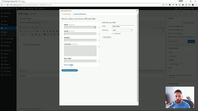The width and height of the screenshot is (198, 111).
Task: Open Posts menu in the sidebar
Action: [x=5, y=21]
